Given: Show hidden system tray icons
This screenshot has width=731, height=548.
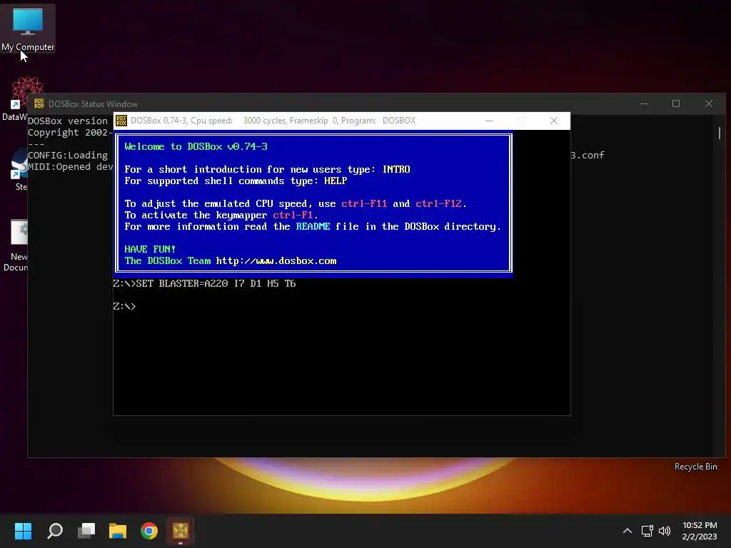Looking at the screenshot, I should point(627,531).
